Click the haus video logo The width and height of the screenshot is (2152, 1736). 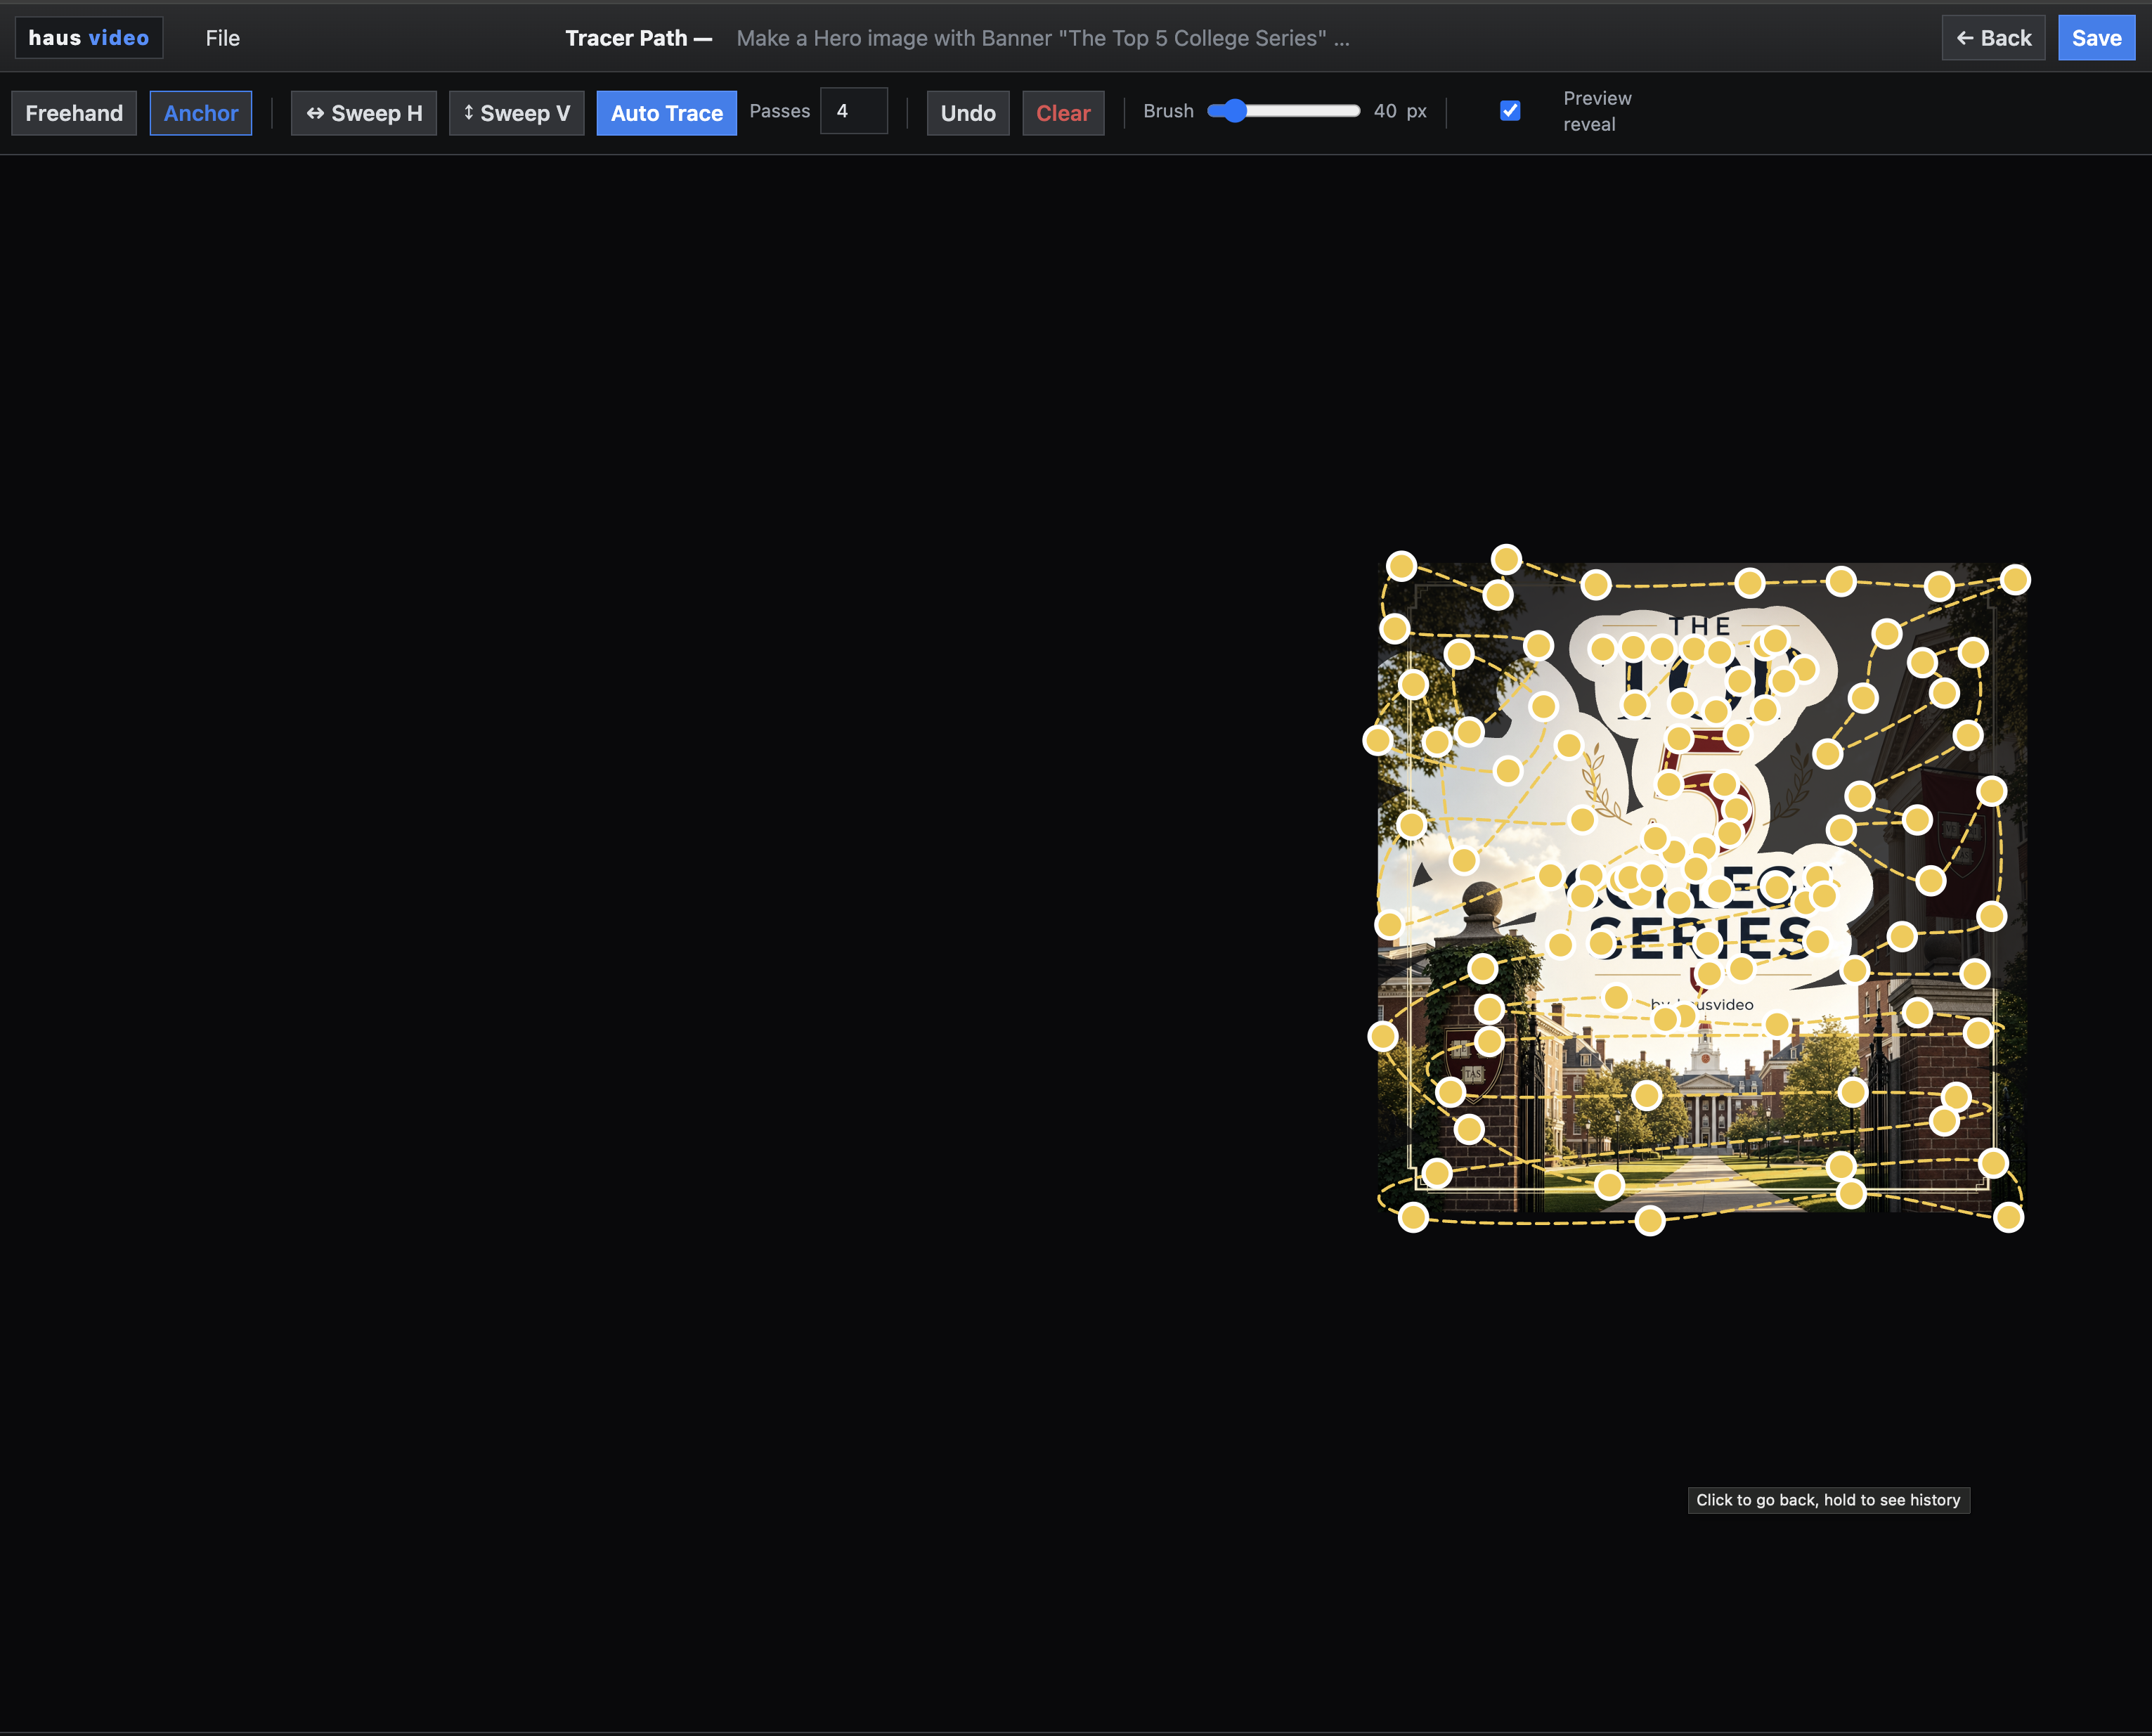(89, 38)
